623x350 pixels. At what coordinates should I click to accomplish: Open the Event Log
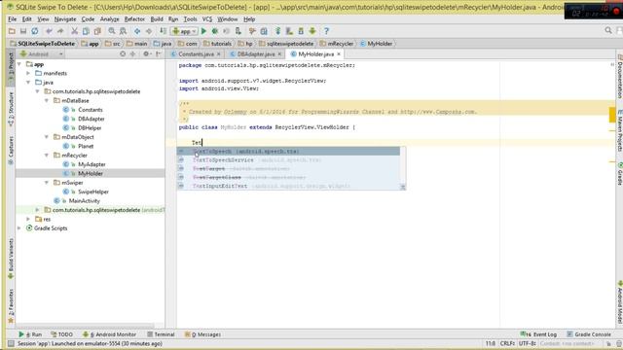[538, 334]
